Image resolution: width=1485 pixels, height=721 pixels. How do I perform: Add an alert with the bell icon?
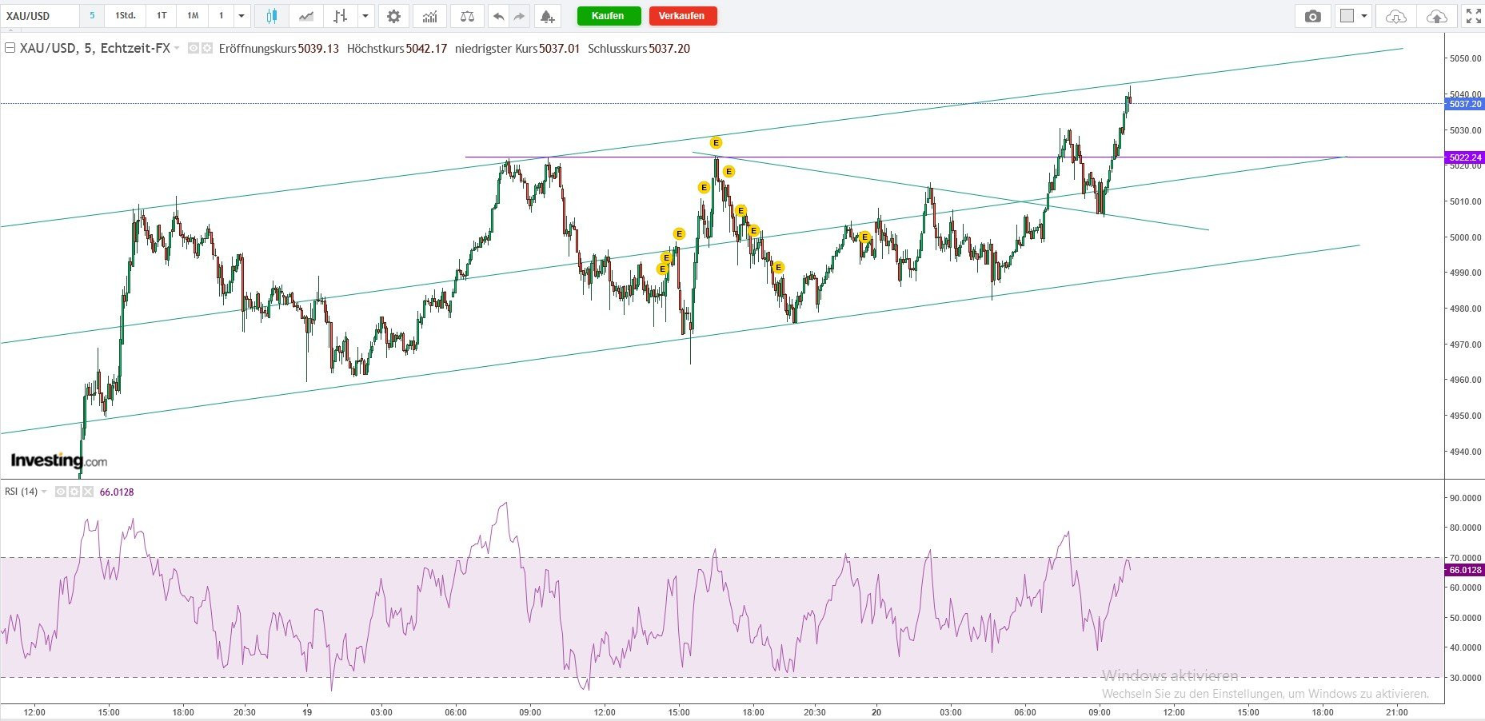pyautogui.click(x=547, y=16)
